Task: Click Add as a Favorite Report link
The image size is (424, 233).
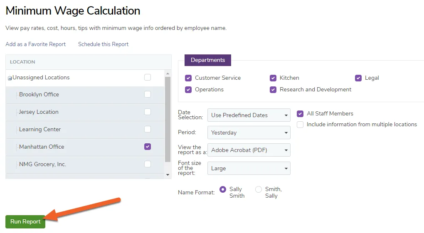Action: [35, 44]
